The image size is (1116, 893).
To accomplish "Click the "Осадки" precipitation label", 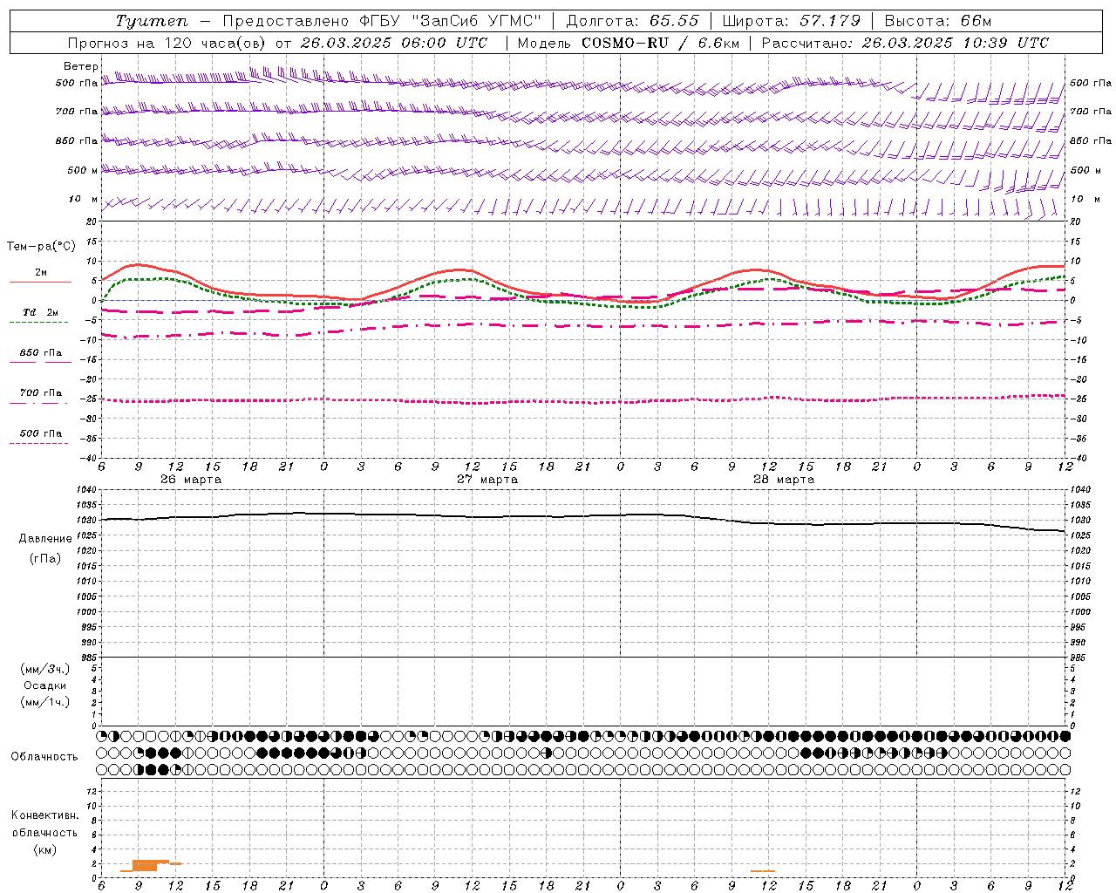I will click(45, 685).
